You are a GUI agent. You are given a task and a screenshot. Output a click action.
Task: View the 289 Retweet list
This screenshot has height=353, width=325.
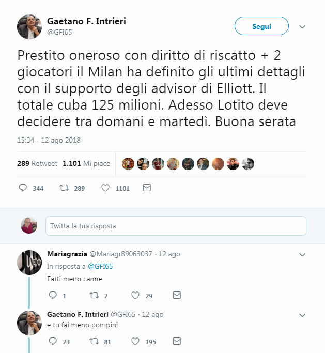pyautogui.click(x=37, y=163)
